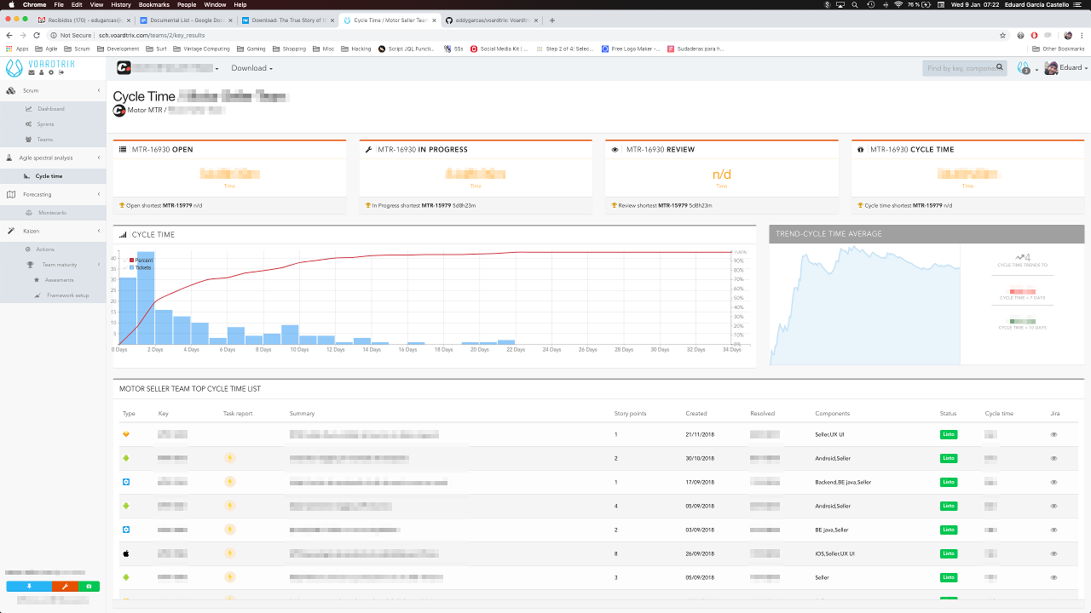Click red Cycle Time < 7 days bar

click(1022, 291)
